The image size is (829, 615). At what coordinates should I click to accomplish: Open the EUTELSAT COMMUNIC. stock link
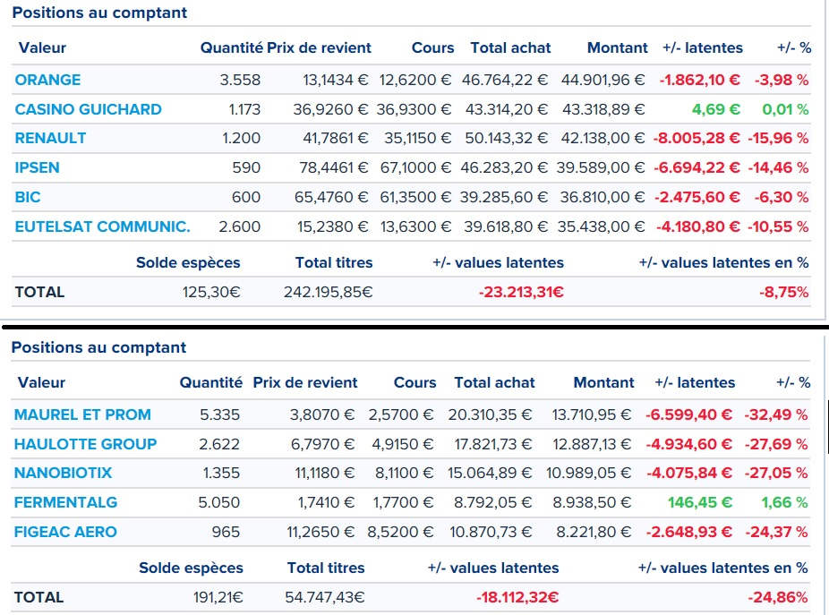103,226
